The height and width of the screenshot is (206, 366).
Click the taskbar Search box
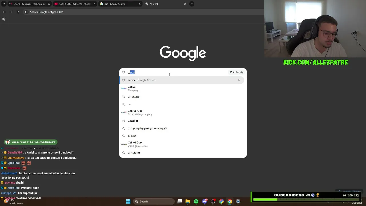pyautogui.click(x=154, y=201)
